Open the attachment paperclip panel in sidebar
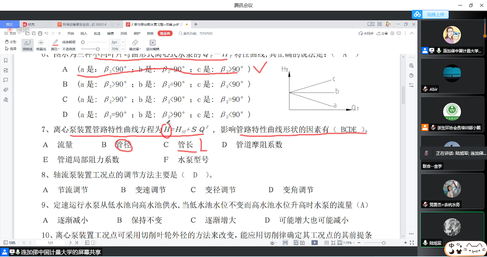Viewport: 487px width, 257px height. point(6,90)
